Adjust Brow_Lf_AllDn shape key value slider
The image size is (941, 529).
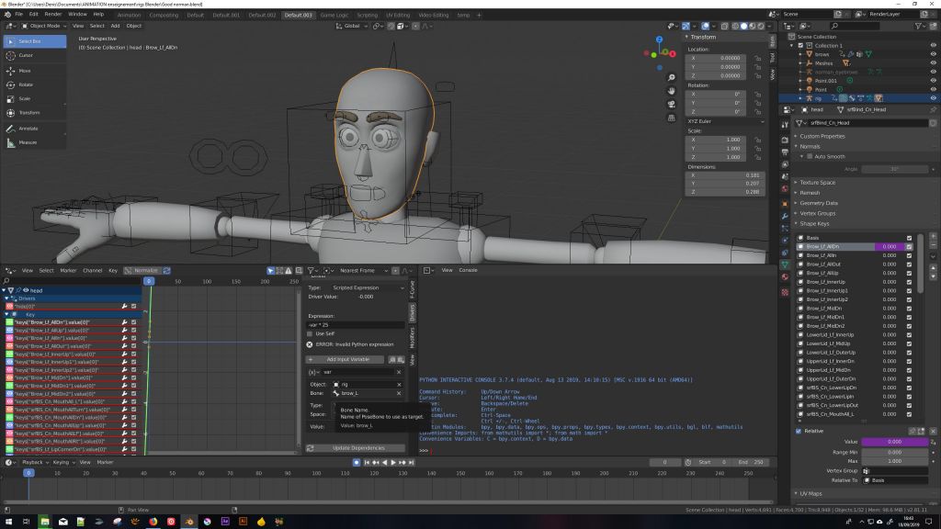[890, 247]
